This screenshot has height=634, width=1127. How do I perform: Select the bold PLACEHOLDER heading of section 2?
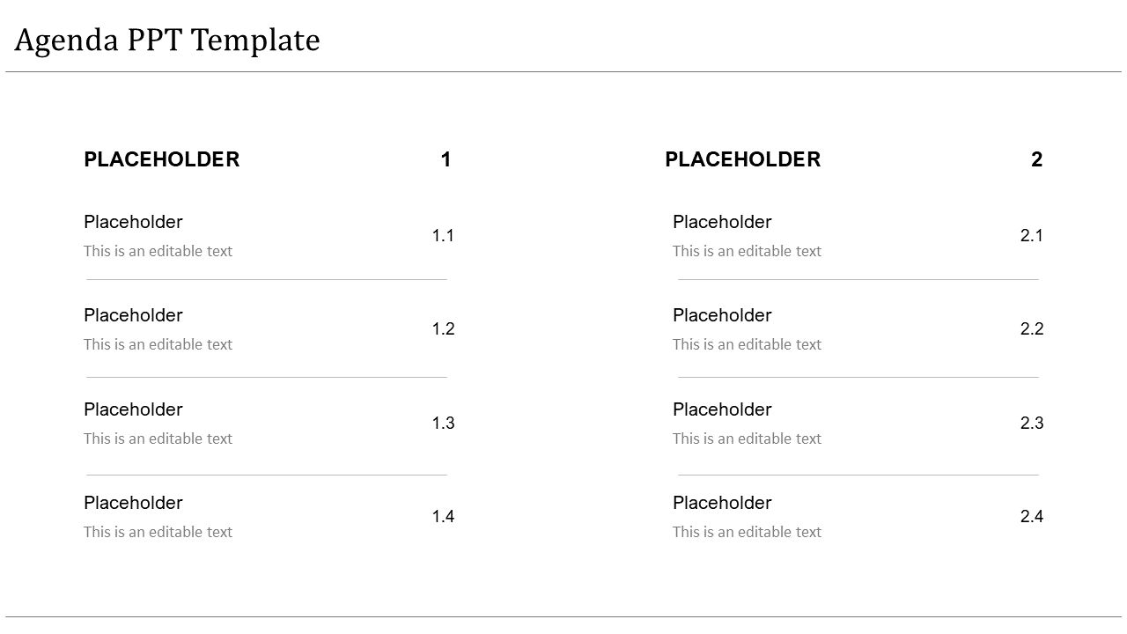pyautogui.click(x=742, y=159)
